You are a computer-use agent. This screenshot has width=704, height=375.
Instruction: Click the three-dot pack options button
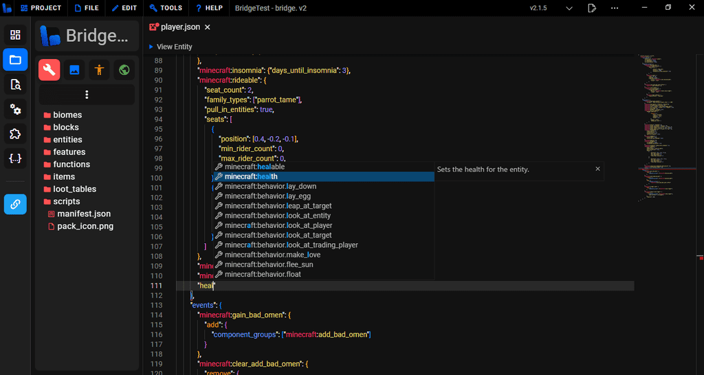point(87,95)
